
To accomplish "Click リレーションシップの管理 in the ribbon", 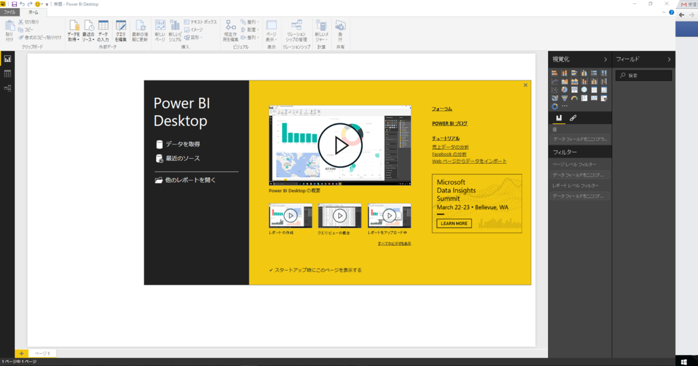I will [297, 31].
